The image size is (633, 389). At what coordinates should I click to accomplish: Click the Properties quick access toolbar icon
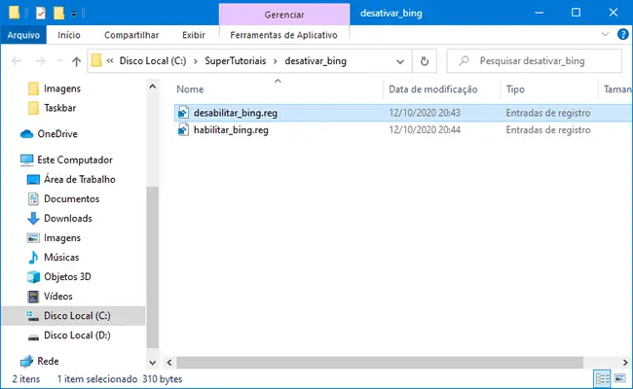(40, 14)
